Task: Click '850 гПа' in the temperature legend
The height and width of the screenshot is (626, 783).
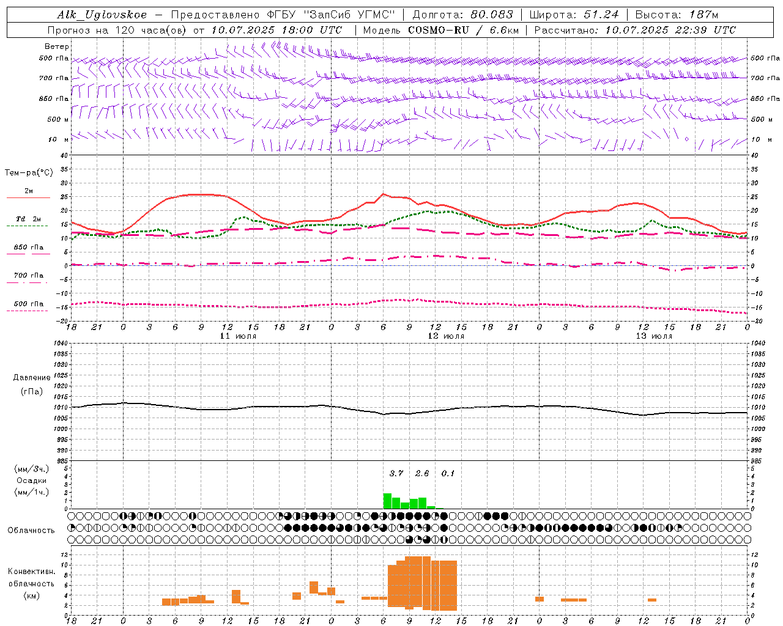Action: coord(29,248)
